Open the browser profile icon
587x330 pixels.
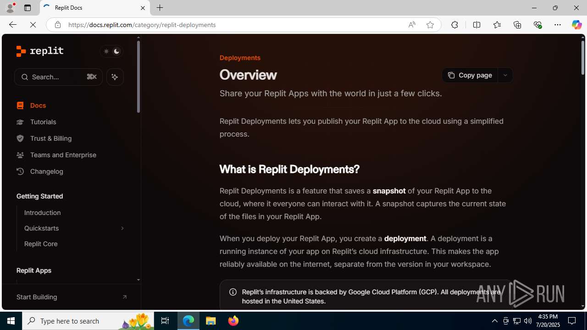[10, 8]
